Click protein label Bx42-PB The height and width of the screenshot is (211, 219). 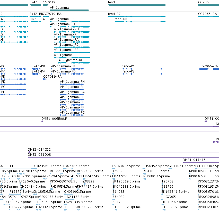[x=38, y=66]
